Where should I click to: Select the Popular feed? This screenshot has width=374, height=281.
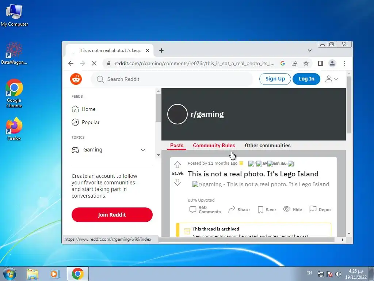pos(85,122)
